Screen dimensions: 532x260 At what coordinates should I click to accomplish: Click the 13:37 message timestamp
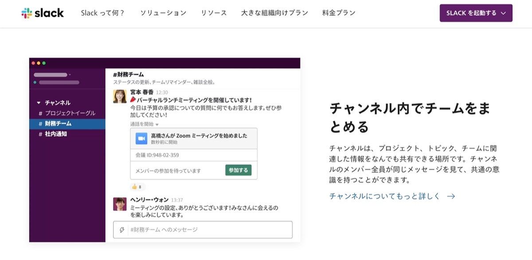click(x=177, y=200)
